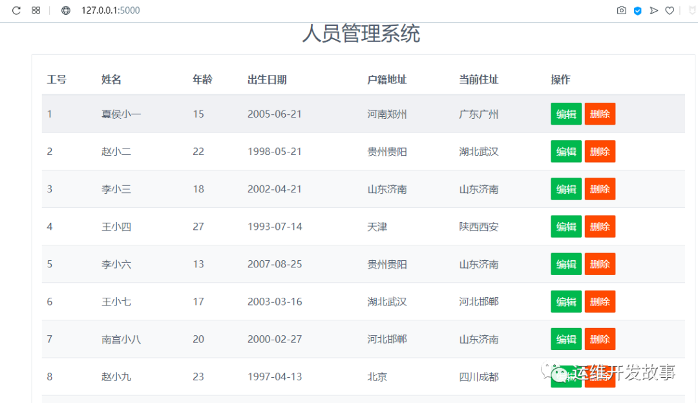The width and height of the screenshot is (698, 403).
Task: Select the name cell 李小三
Action: [x=116, y=189]
